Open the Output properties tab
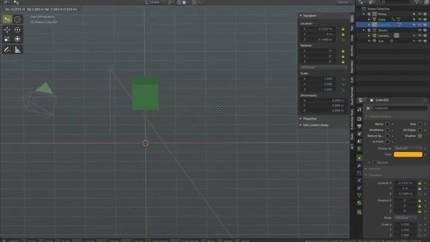Viewport: 430px width, 242px height. 359,126
